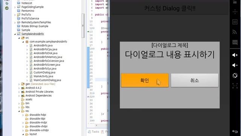Select MainCustomDialog.java in the tree
The height and width of the screenshot is (136, 241).
click(x=47, y=80)
